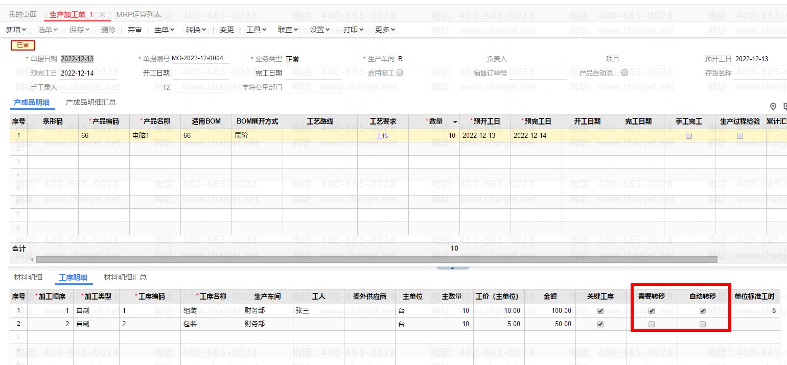Select the 工序明细 tab
The image size is (787, 365).
(73, 278)
